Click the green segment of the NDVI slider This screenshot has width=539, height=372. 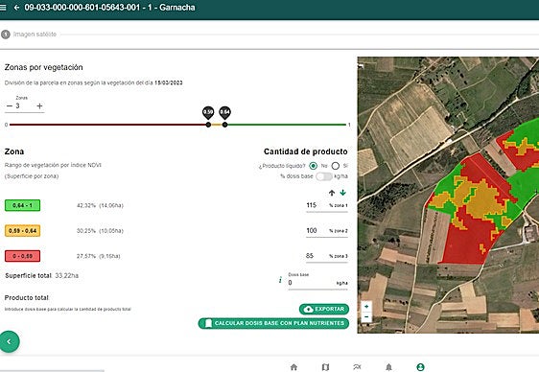pos(286,125)
